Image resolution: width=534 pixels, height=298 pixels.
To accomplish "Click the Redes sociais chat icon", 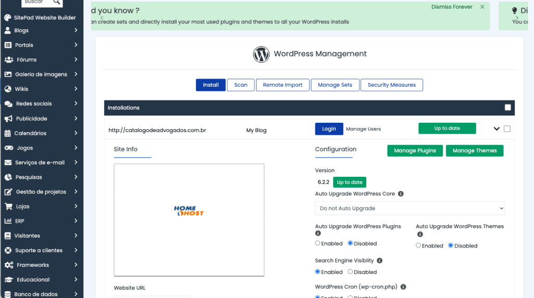I will [x=8, y=103].
